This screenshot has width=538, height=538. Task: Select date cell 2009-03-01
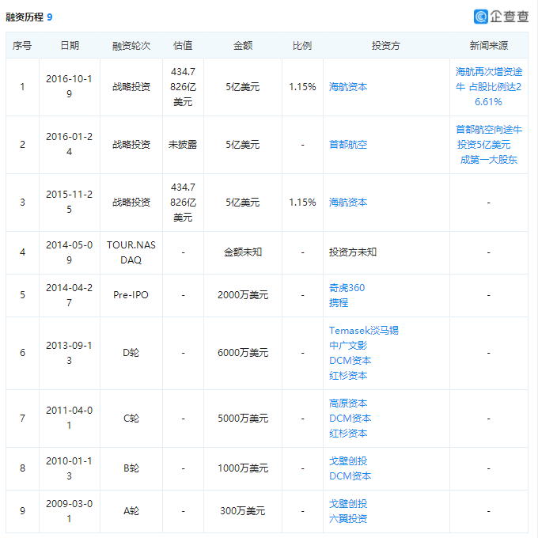[x=70, y=511]
